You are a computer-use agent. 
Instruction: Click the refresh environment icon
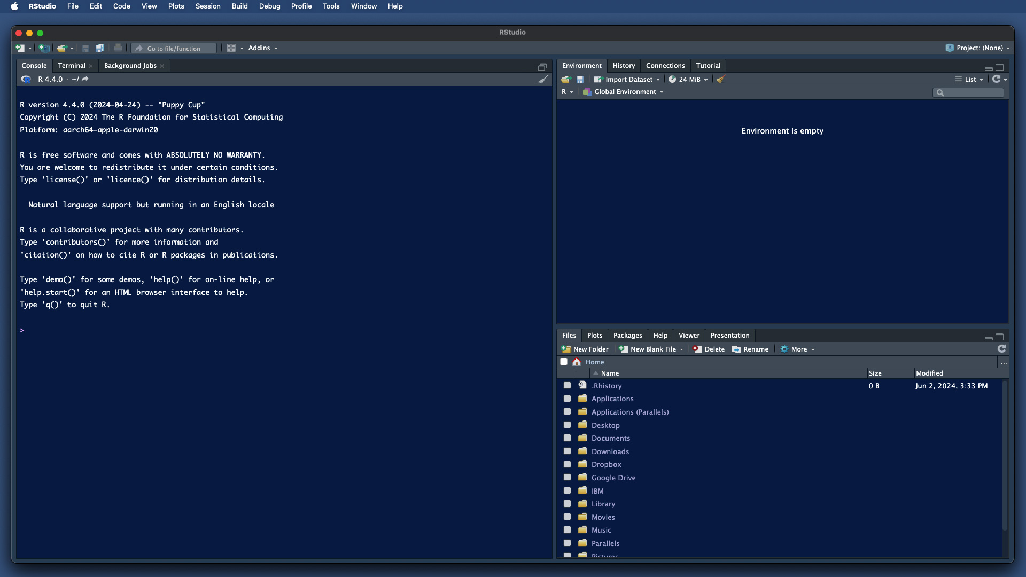tap(997, 79)
